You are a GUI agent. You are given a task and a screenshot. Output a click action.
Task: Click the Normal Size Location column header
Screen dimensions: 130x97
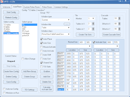tap(72, 50)
